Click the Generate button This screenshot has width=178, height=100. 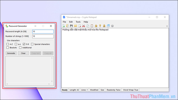tap(11, 53)
